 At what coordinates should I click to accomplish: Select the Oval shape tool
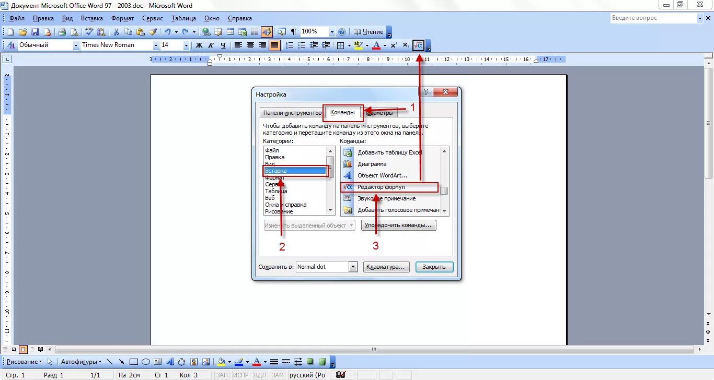[x=146, y=362]
